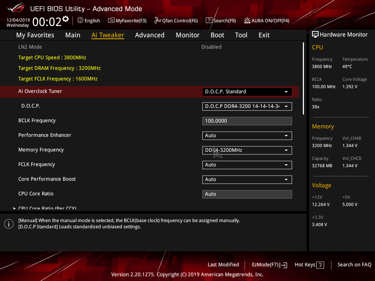Click the ROG logo icon

16,8
